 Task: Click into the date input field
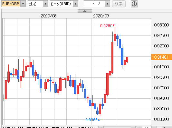point(94,4)
